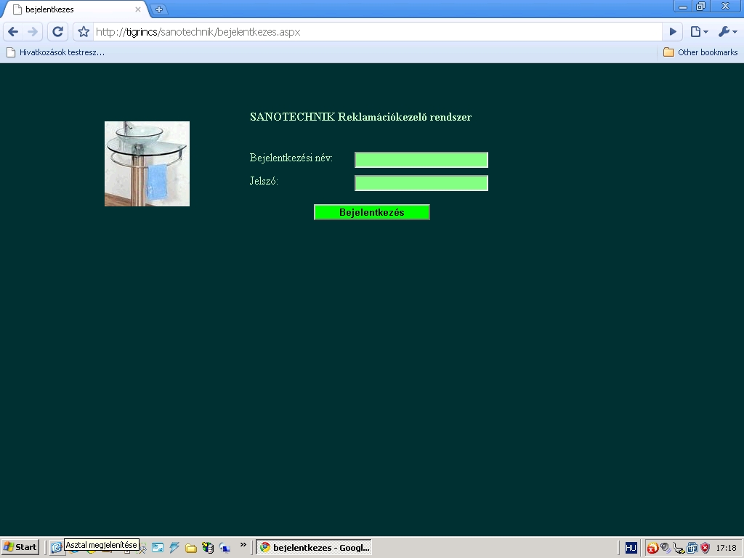Screen dimensions: 744x558
Task: Click the bejelentkezes - Google taskbar button
Action: pos(314,548)
